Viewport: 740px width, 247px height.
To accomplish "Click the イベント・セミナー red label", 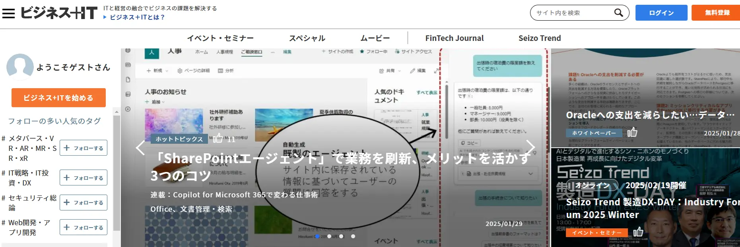I will coord(596,233).
